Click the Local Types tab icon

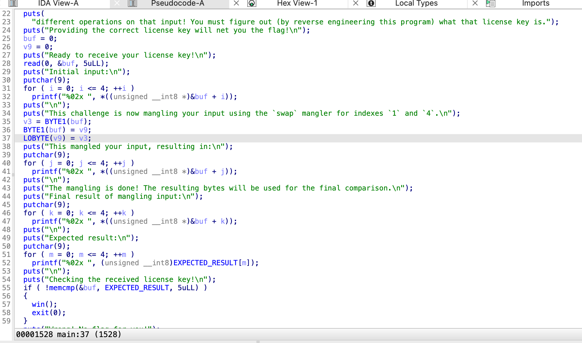(x=371, y=3)
